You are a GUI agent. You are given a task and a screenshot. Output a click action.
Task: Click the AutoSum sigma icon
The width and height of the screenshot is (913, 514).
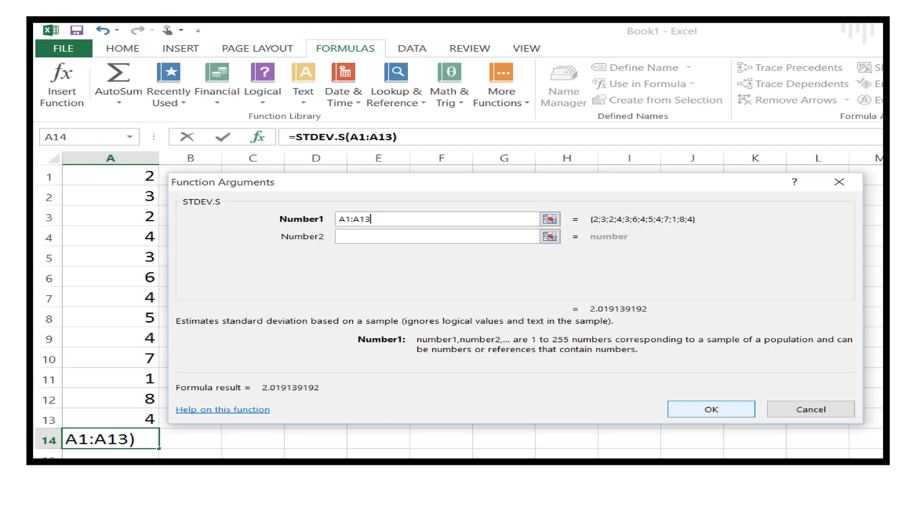point(118,73)
